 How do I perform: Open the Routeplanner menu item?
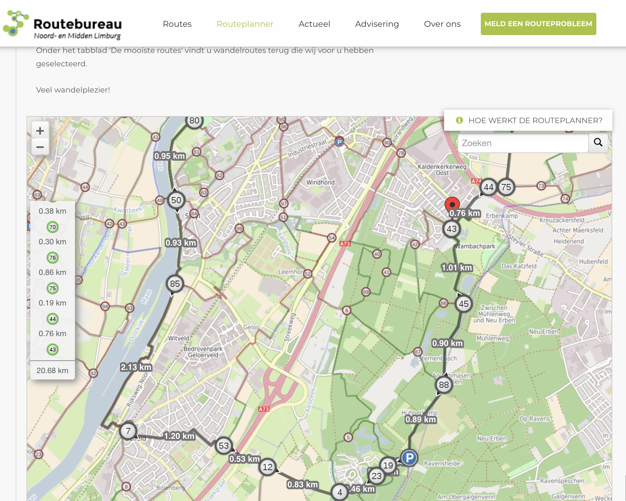[x=245, y=24]
